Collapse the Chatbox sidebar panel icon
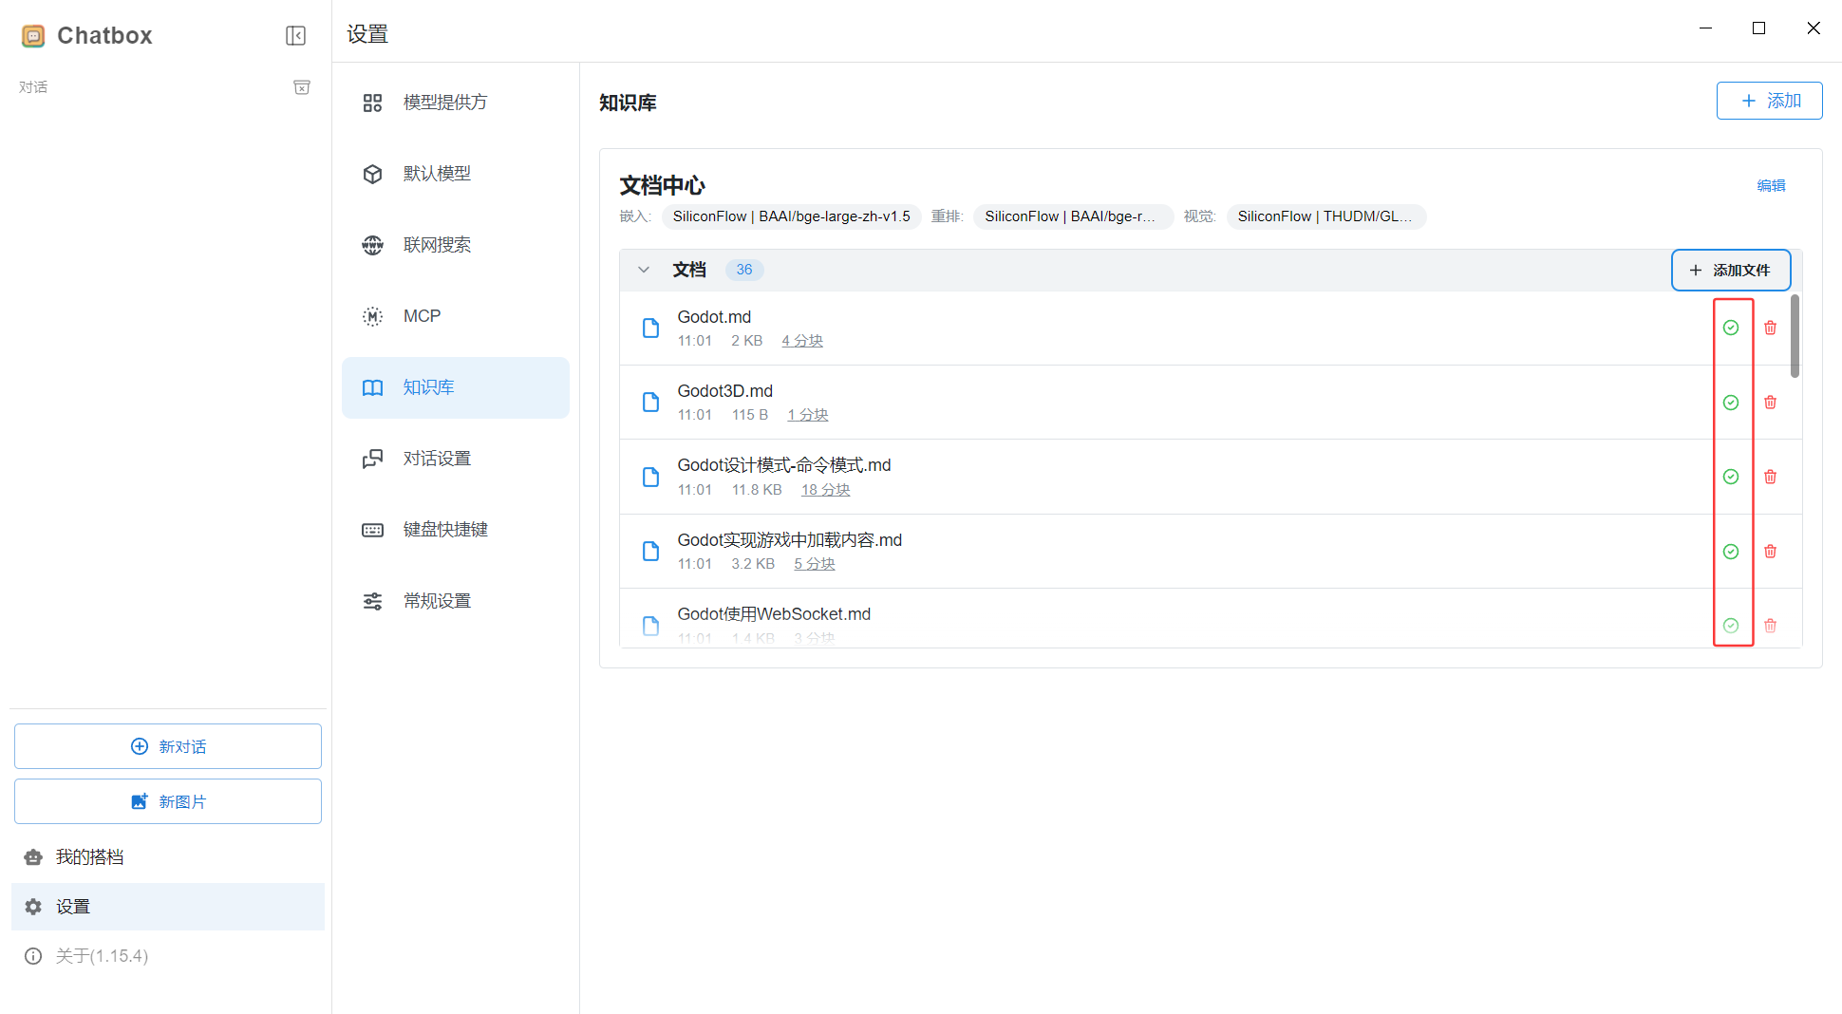Viewport: 1842px width, 1014px height. 295,36
